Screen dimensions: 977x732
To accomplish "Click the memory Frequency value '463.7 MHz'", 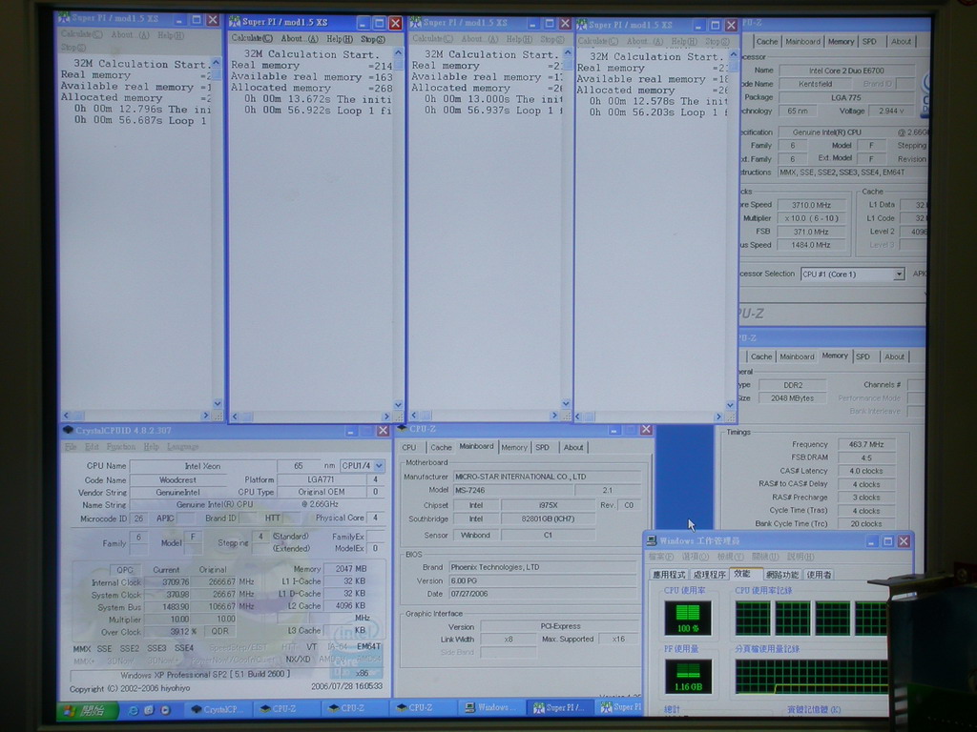I will [x=866, y=444].
